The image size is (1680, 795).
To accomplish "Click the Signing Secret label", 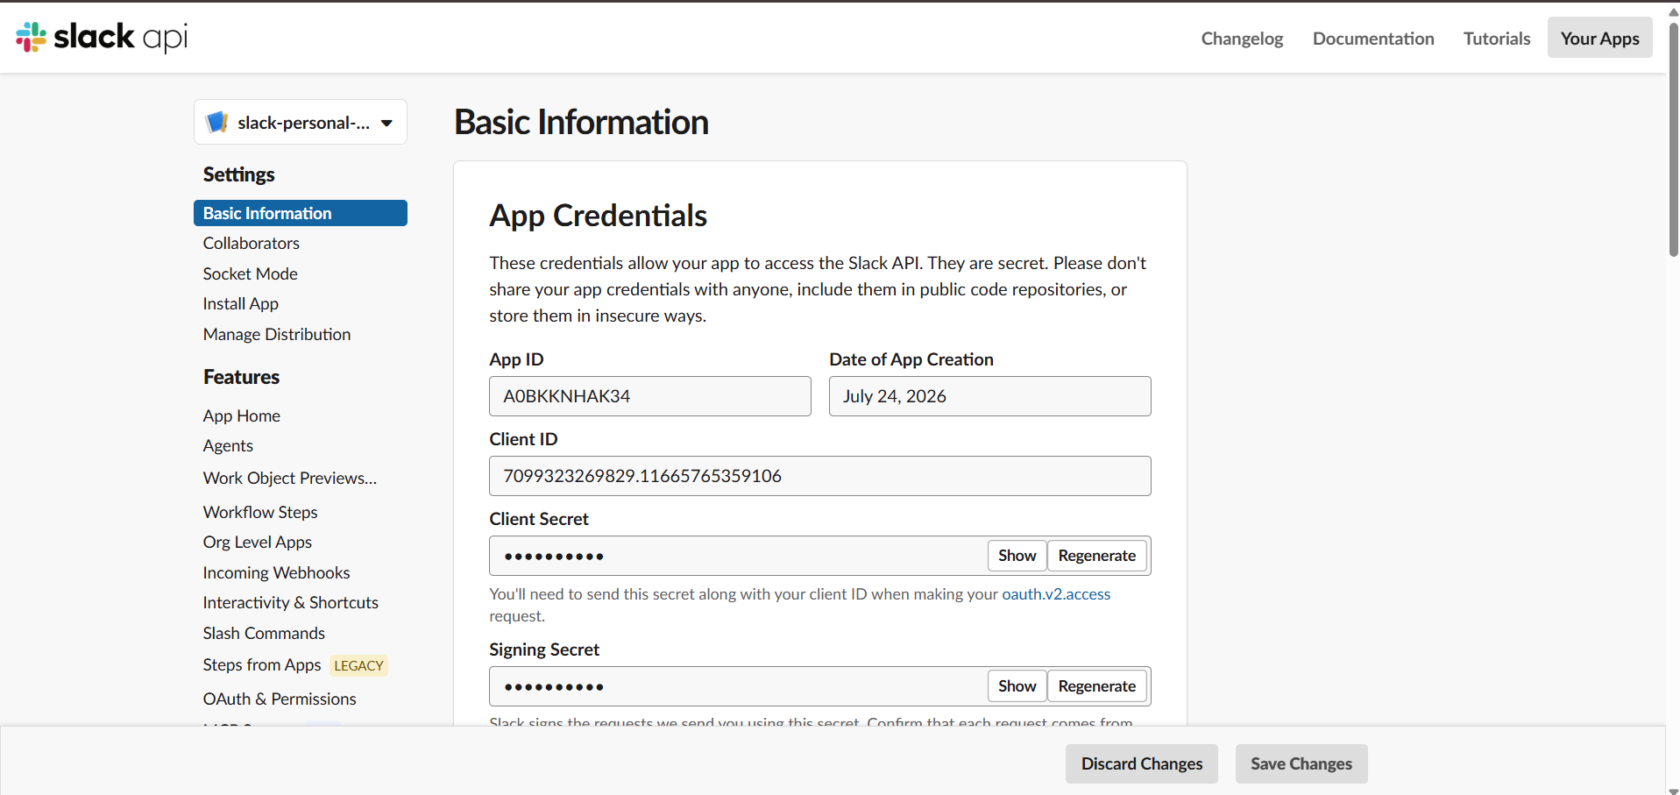I will click(x=544, y=649).
